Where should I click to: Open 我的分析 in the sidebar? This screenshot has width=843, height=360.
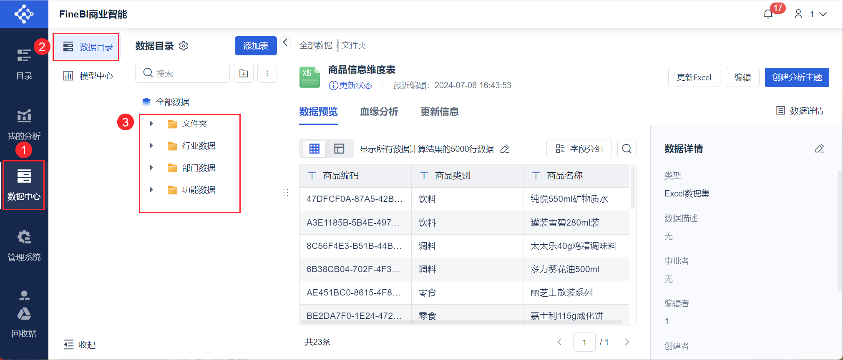(24, 124)
